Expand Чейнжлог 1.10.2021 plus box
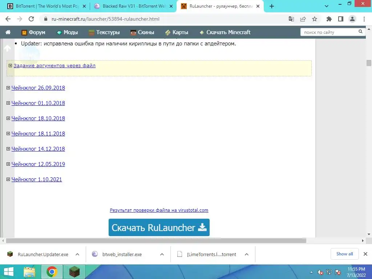 tap(8, 179)
